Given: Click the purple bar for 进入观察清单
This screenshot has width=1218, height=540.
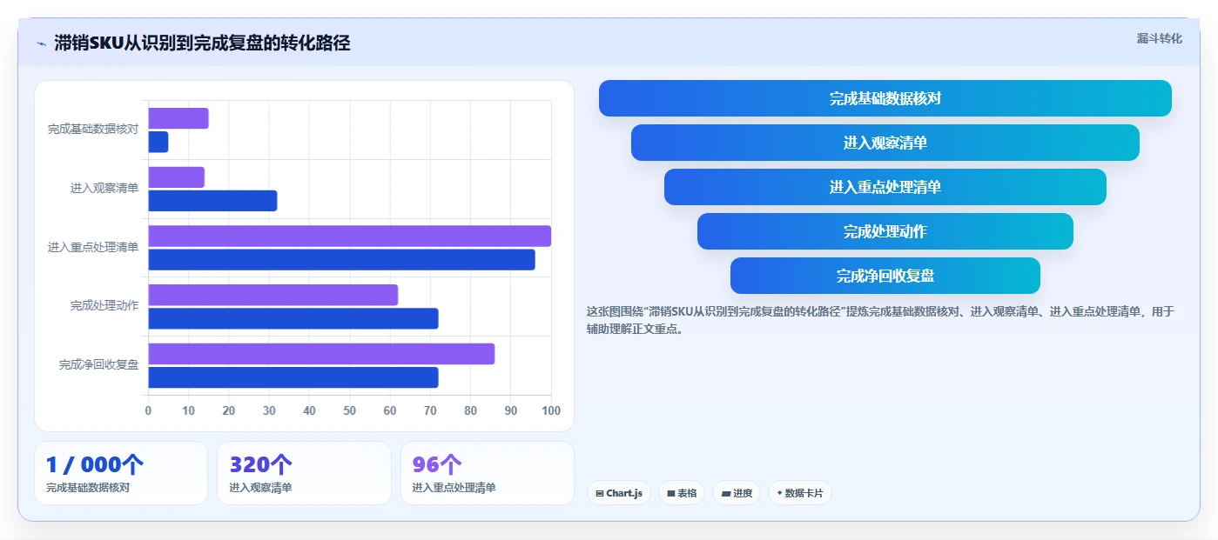Looking at the screenshot, I should pyautogui.click(x=177, y=177).
